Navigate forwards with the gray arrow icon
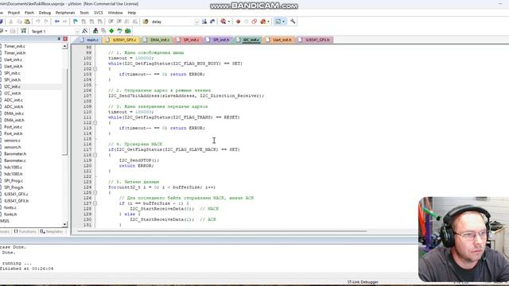The image size is (509, 286). (64, 21)
